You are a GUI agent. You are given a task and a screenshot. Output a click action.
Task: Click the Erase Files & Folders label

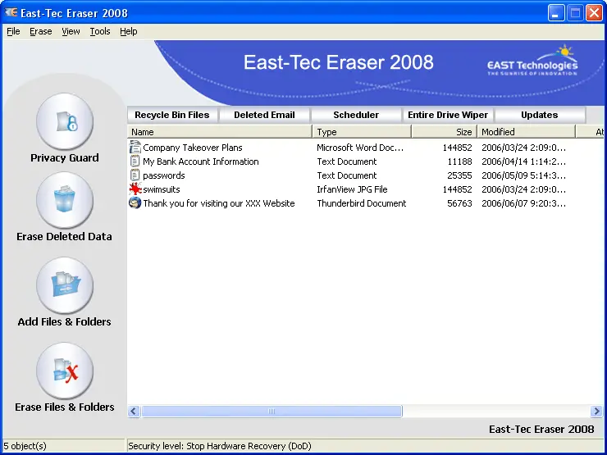pyautogui.click(x=65, y=407)
